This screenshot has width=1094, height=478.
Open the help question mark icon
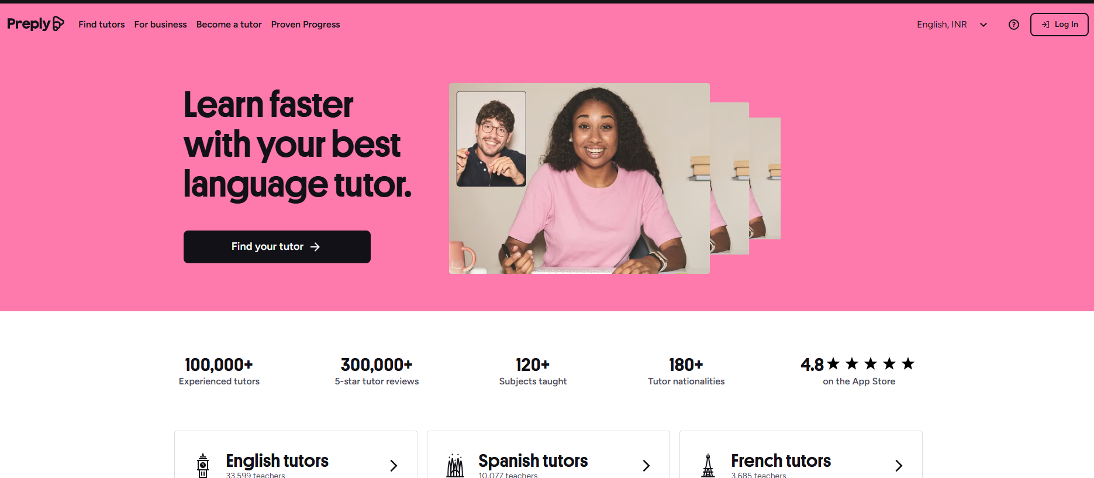[x=1014, y=25]
